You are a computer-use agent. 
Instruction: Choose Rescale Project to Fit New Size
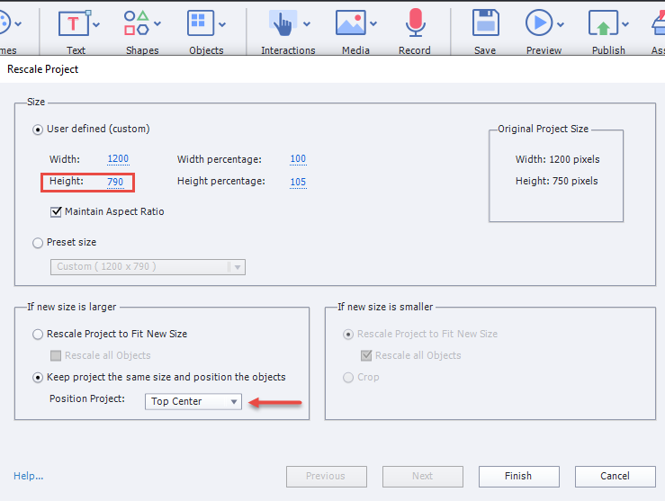(38, 334)
